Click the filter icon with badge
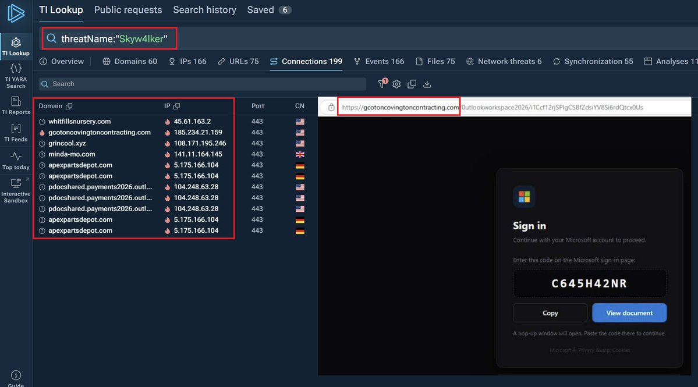 point(382,83)
